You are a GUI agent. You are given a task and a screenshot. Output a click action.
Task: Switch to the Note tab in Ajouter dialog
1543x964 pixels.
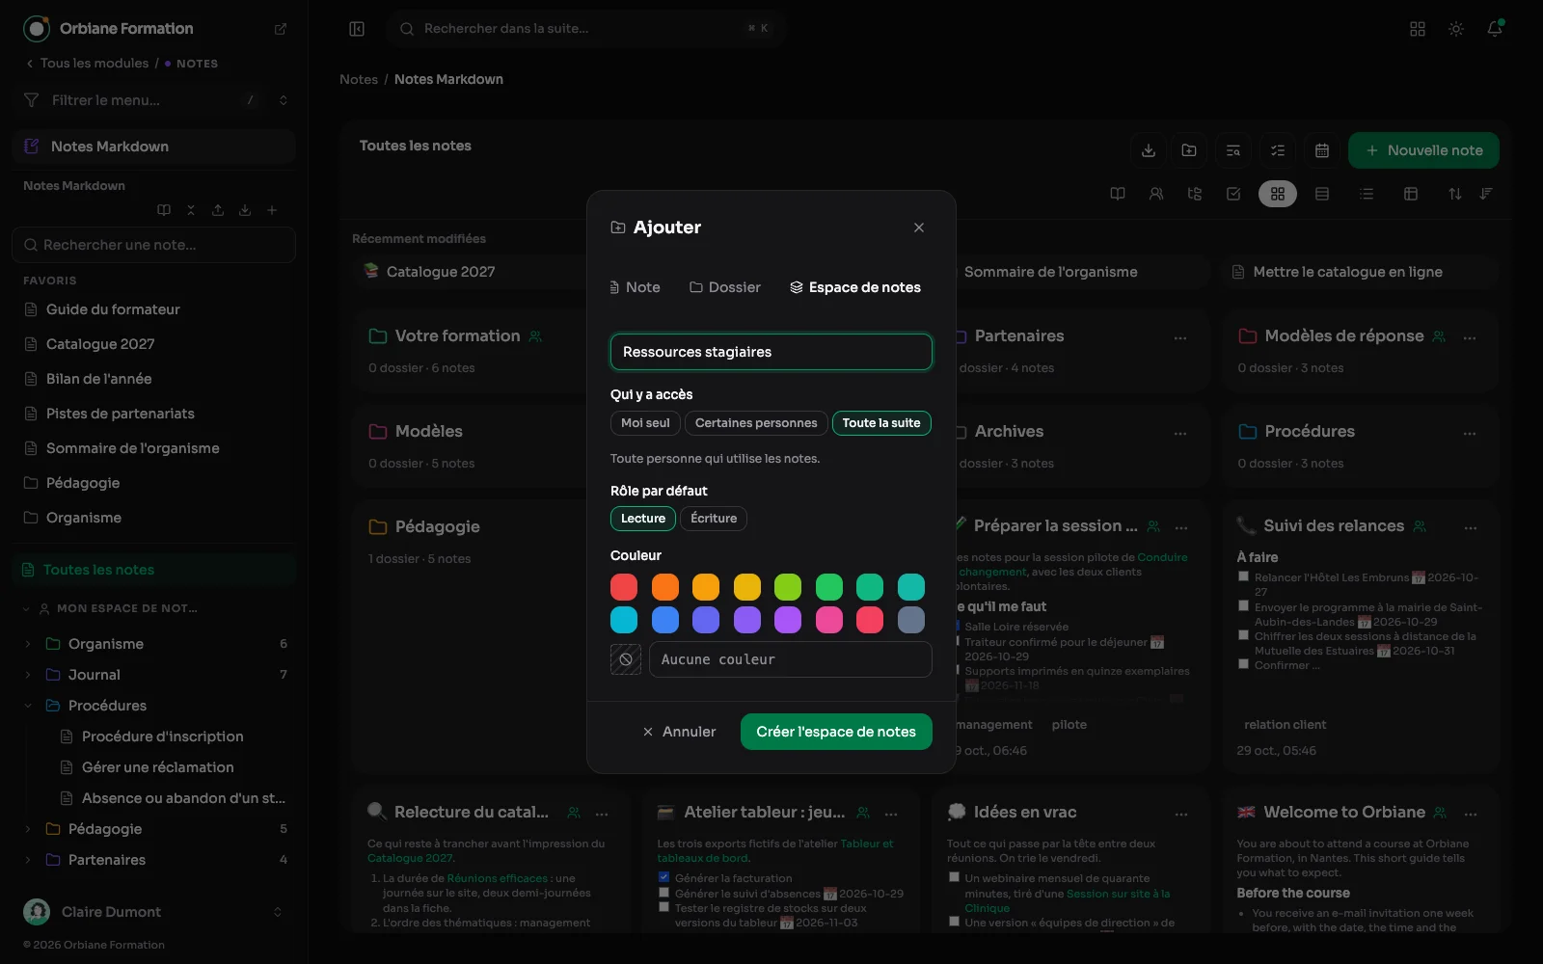(x=636, y=287)
